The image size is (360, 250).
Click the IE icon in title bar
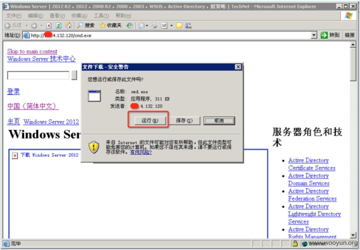[x=6, y=6]
